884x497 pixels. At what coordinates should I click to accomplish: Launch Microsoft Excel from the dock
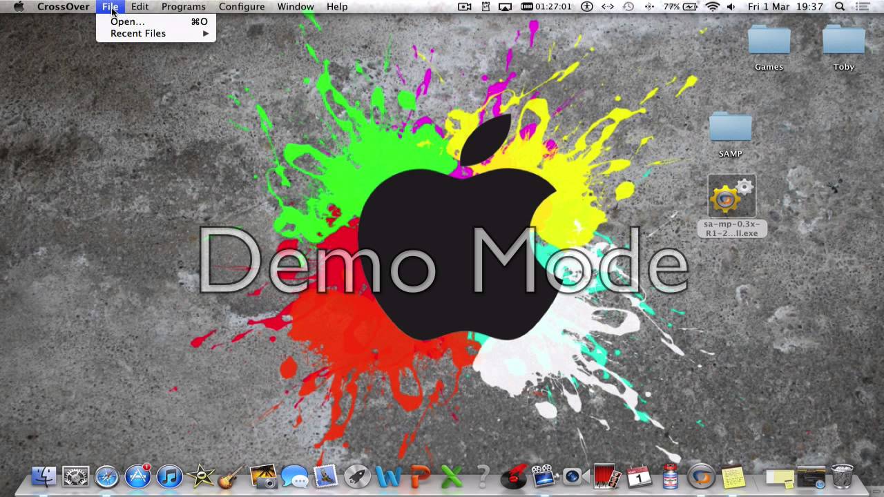pos(451,476)
